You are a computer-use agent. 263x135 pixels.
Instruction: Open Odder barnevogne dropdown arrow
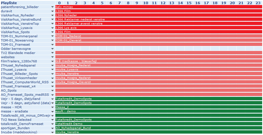click(53, 49)
